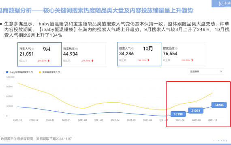
Task: Click the 9月 month label
Action: pyautogui.click(x=47, y=49)
